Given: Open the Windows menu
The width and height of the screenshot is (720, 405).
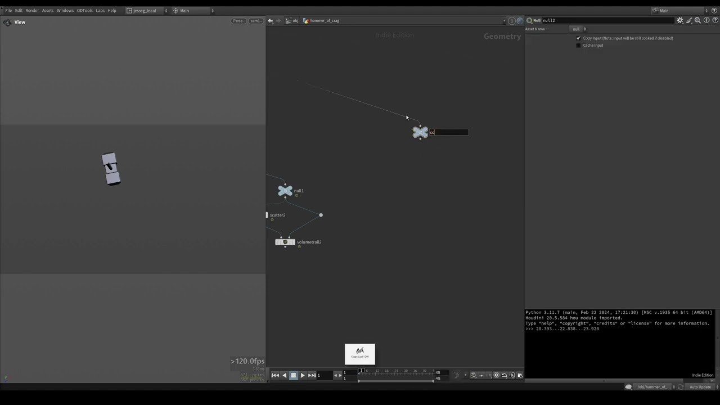Looking at the screenshot, I should [x=65, y=11].
